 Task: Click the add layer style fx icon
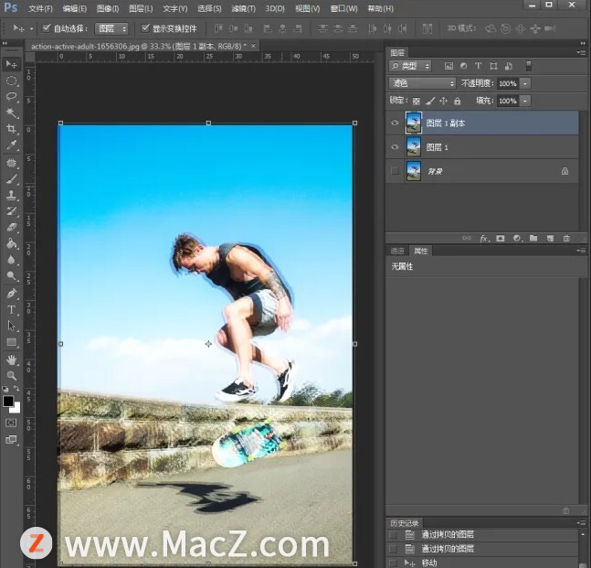click(x=484, y=239)
